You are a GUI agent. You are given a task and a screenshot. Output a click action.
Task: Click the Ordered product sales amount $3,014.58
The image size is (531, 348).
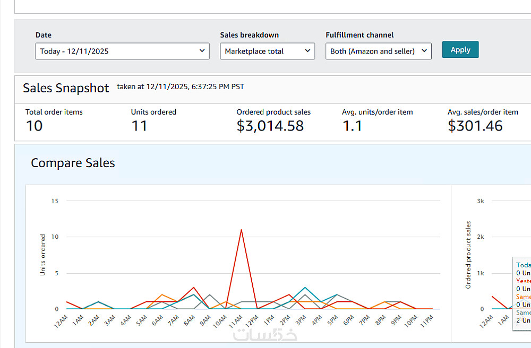[x=270, y=126]
